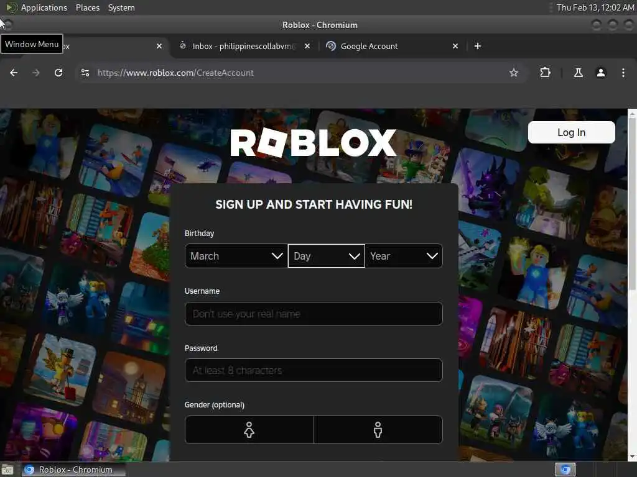Close the Inbox tab
The height and width of the screenshot is (477, 637).
(307, 46)
